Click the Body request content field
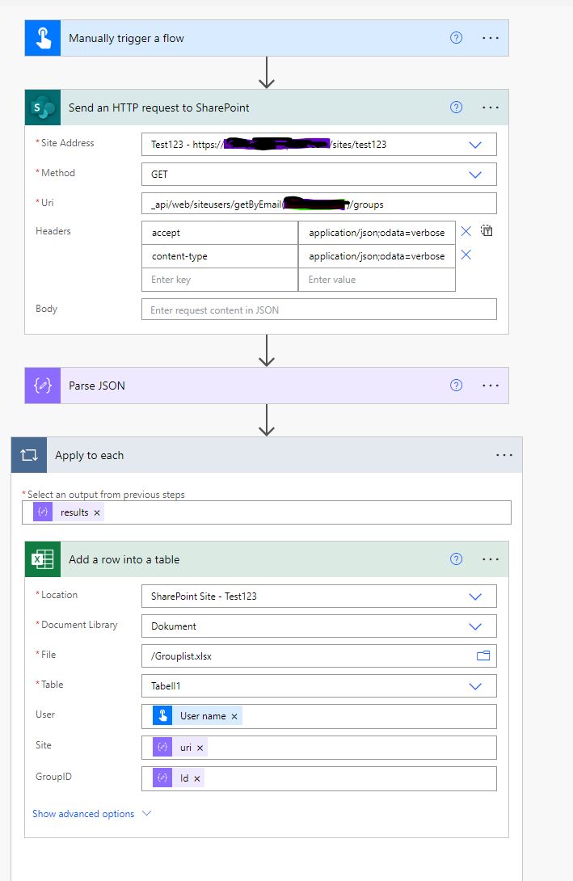Screen dimensions: 573x881 click(x=319, y=310)
